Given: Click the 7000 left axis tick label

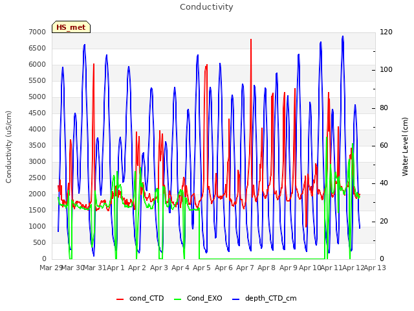Looking at the screenshot, I should click(38, 32).
